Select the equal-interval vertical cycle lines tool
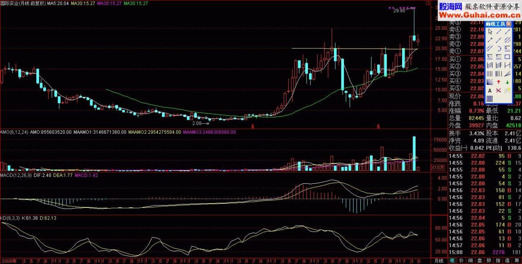The image size is (522, 264). click(x=490, y=73)
